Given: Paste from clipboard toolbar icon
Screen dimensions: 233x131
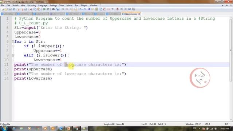Looking at the screenshot, I should coord(39,9).
